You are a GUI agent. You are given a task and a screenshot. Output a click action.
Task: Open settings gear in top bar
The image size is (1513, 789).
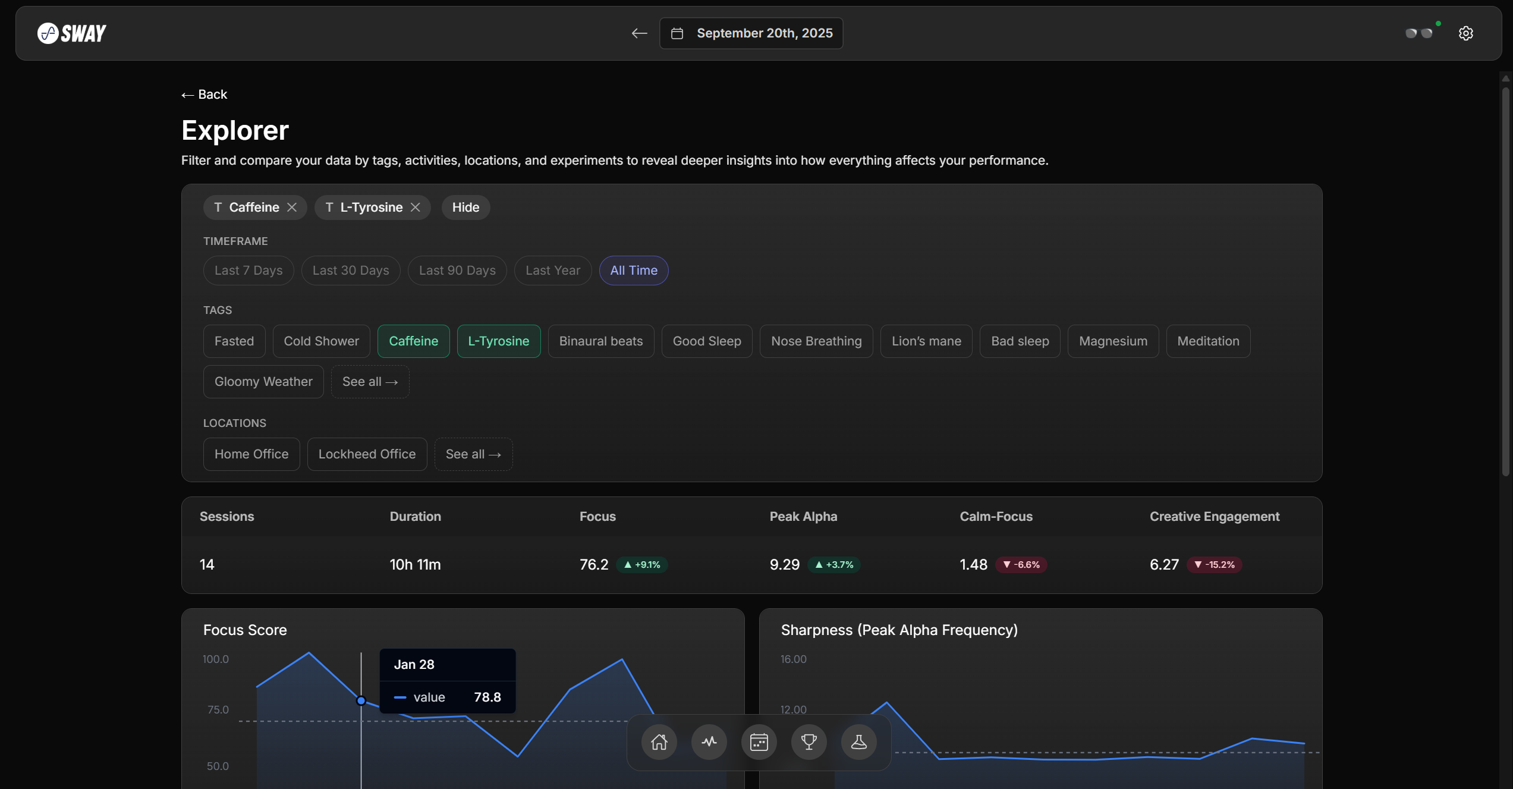point(1465,33)
